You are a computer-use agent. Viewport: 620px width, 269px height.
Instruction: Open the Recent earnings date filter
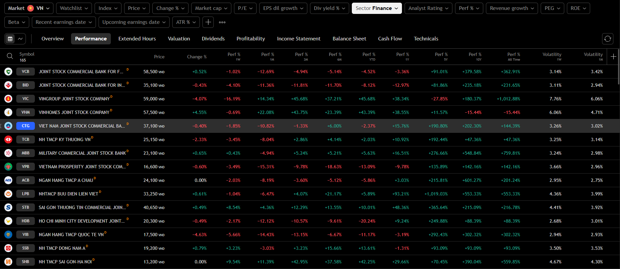[x=64, y=22]
